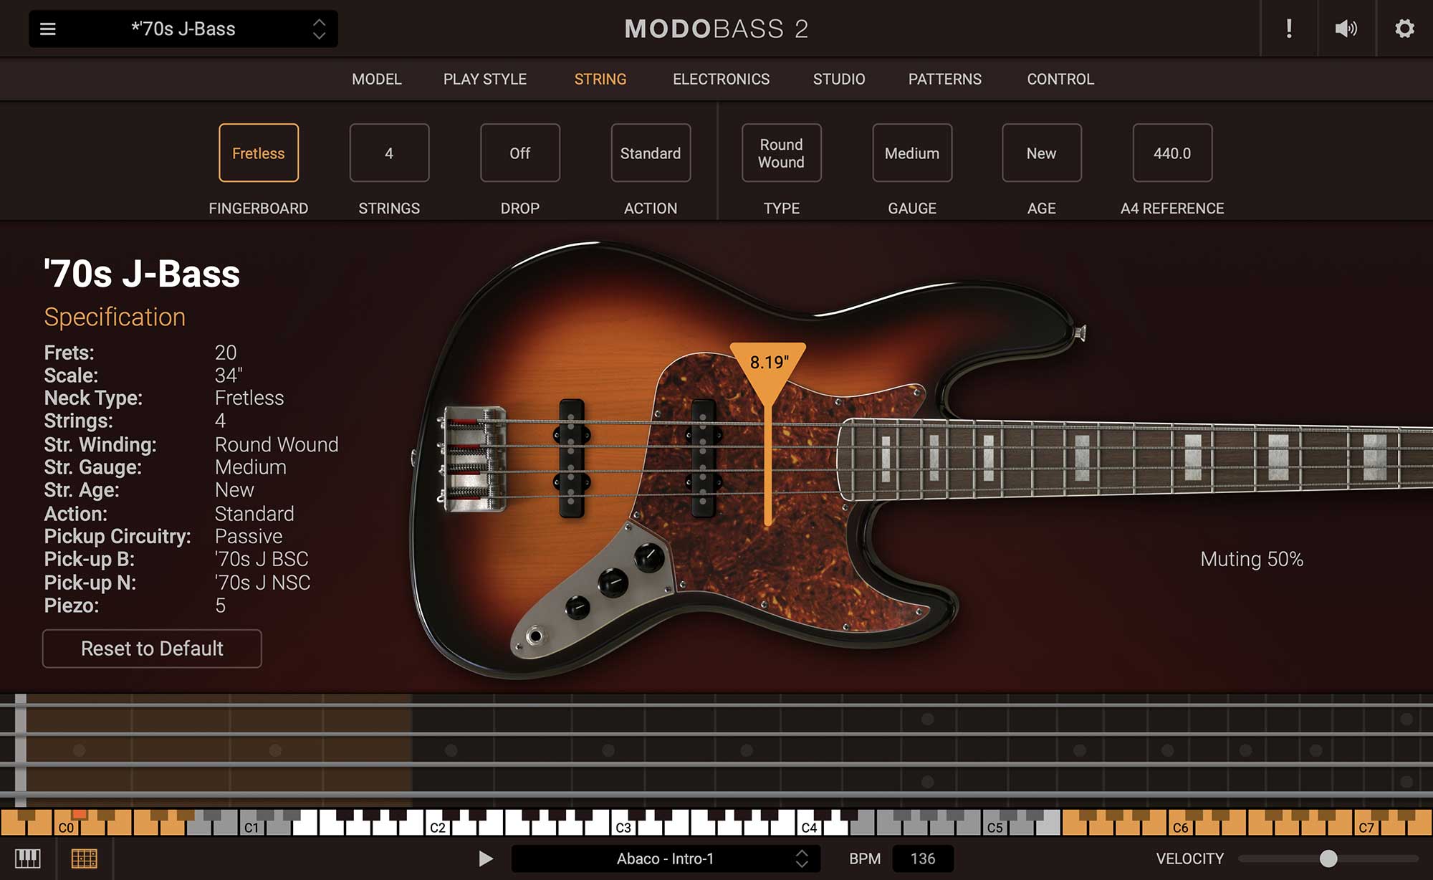The height and width of the screenshot is (880, 1433).
Task: Open the settings gear icon
Action: (x=1405, y=29)
